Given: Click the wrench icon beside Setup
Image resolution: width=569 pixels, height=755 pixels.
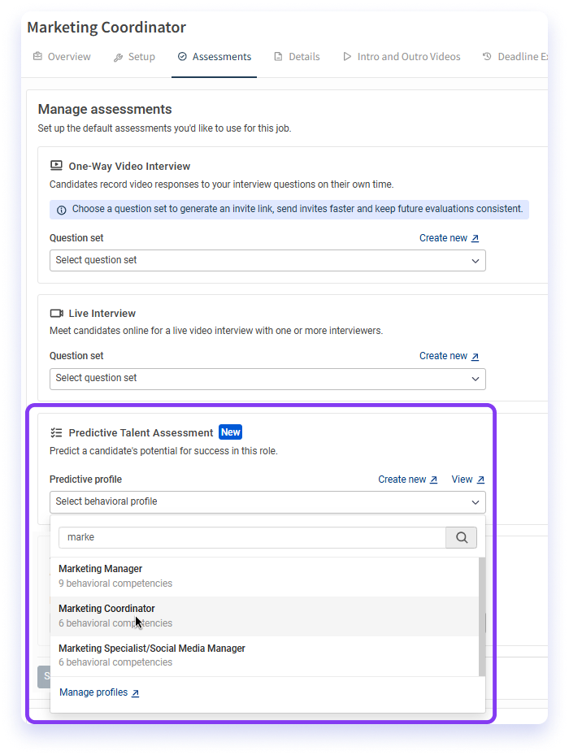Looking at the screenshot, I should [x=118, y=58].
